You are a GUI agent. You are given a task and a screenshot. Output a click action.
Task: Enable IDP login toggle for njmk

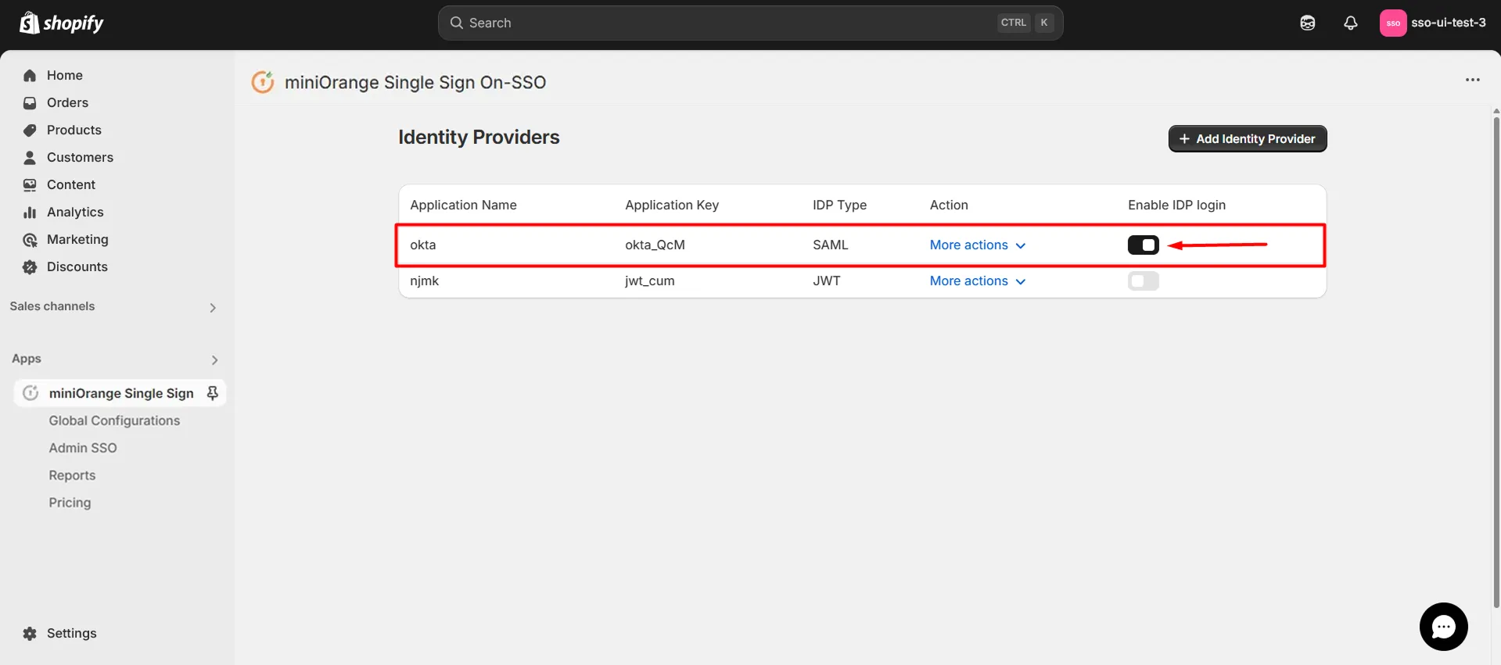tap(1143, 281)
